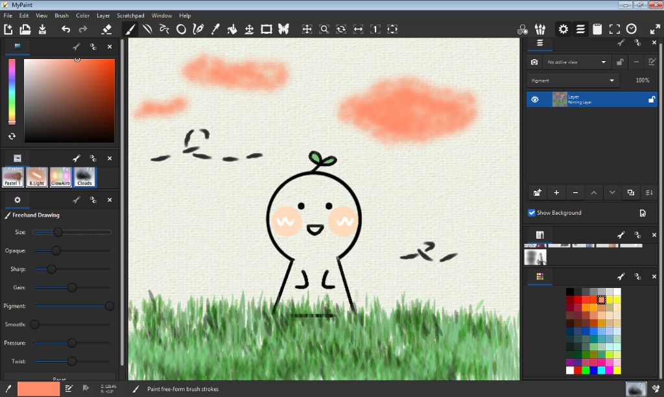This screenshot has width=664, height=397.
Task: Open the Layer menu
Action: tap(103, 16)
